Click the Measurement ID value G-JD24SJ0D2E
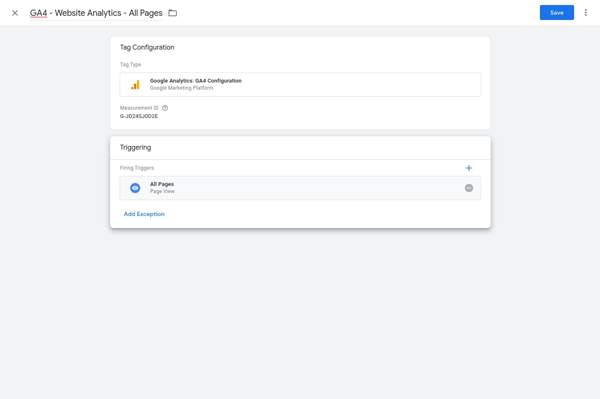Screen dimensions: 600x399 (x=139, y=116)
